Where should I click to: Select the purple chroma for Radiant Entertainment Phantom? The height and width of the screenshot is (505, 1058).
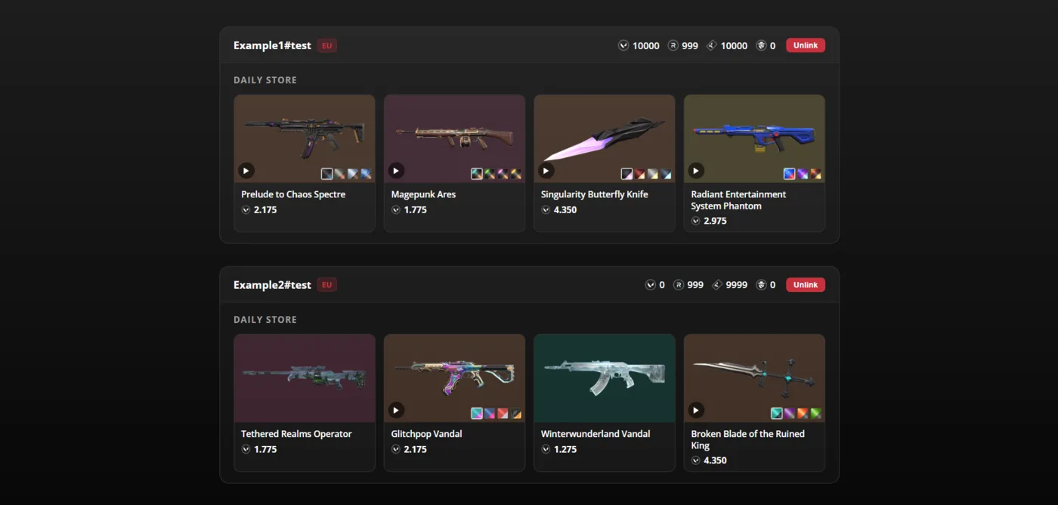(x=803, y=174)
